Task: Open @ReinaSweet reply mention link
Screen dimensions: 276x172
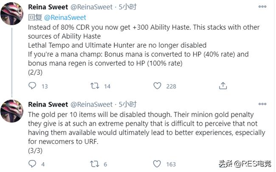Action: pos(65,17)
